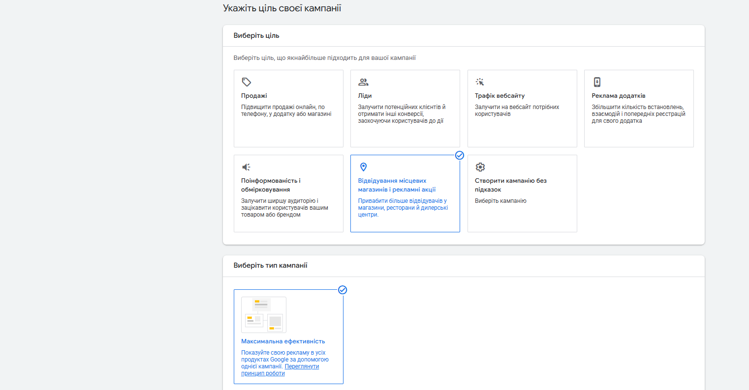Click the Виберіть тип кампанії section header

271,266
